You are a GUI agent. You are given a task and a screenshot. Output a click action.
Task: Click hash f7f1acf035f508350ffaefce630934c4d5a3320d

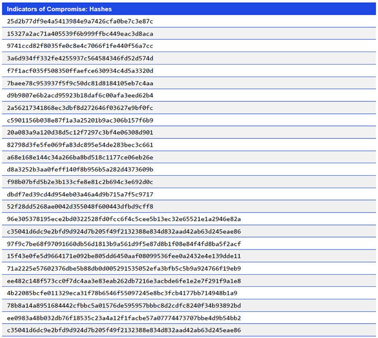click(80, 71)
